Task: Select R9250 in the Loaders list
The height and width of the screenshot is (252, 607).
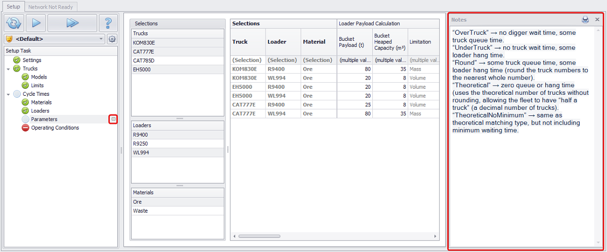Action: [141, 144]
